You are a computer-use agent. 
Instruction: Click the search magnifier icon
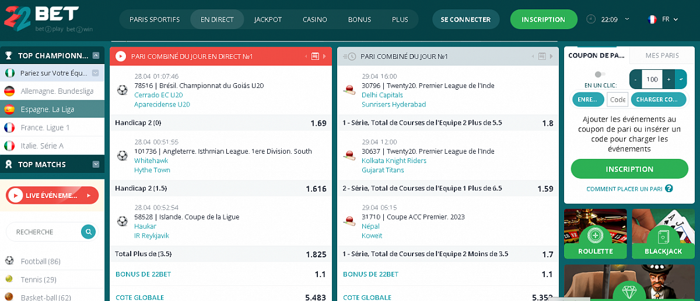[87, 232]
